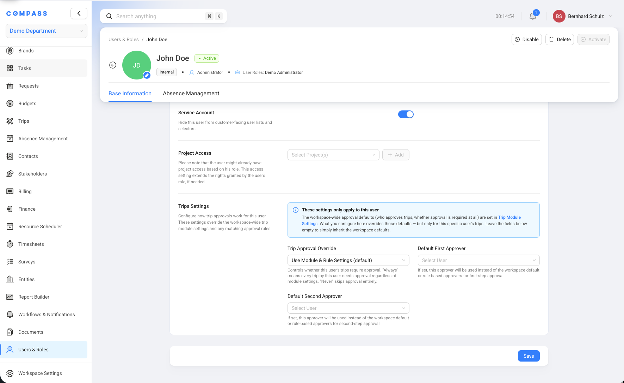Expand the Bernhard Schulz user menu
Image resolution: width=624 pixels, height=383 pixels.
583,16
